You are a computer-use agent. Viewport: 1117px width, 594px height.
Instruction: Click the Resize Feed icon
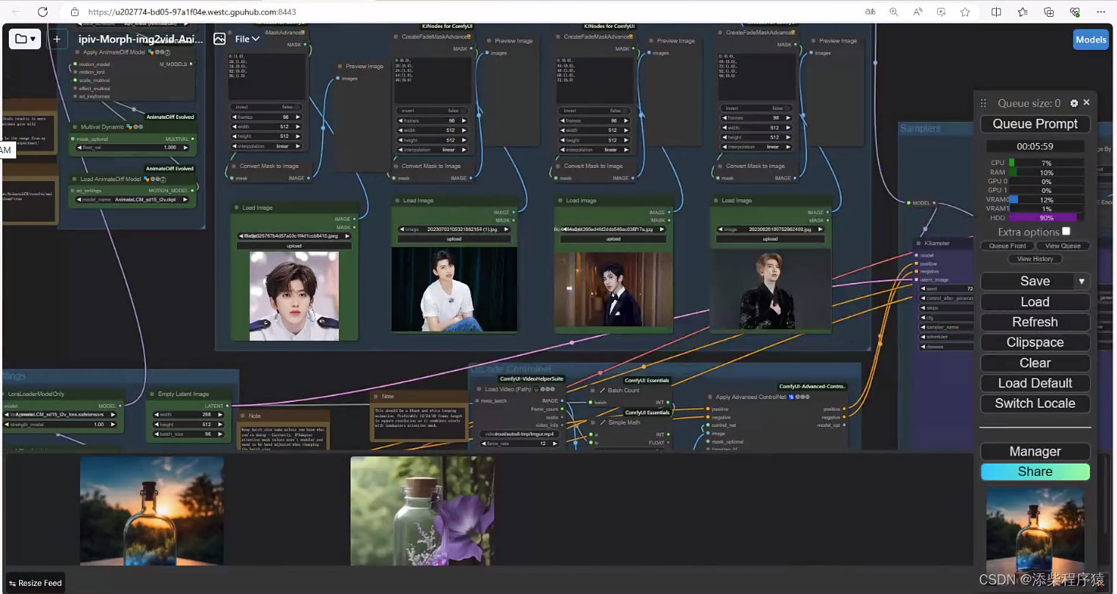[12, 584]
